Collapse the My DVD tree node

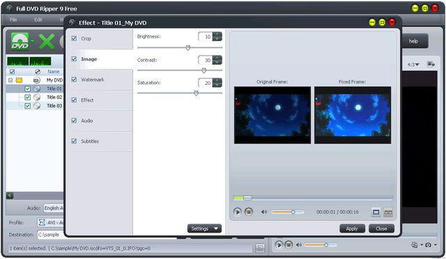(10, 80)
